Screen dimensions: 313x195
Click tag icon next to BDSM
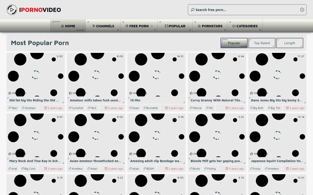[145, 169]
